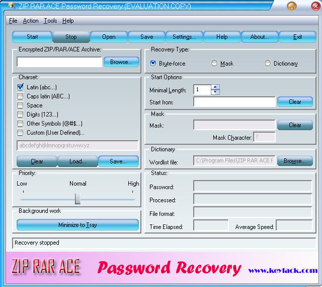
Task: Select Brute-force recovery type
Action: point(153,63)
